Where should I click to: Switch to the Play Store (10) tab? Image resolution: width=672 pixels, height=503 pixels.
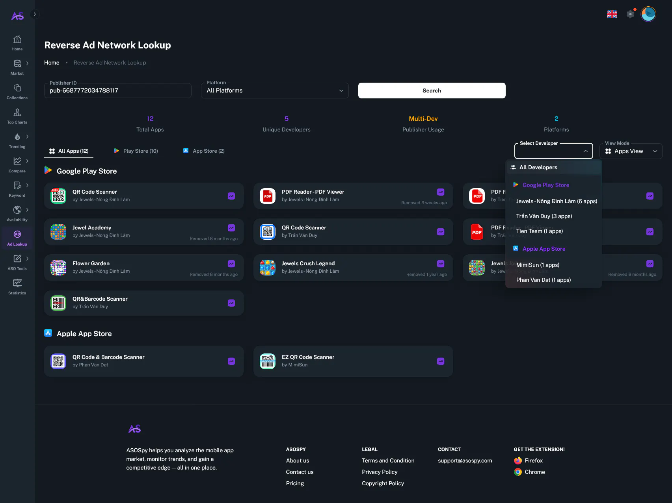136,151
